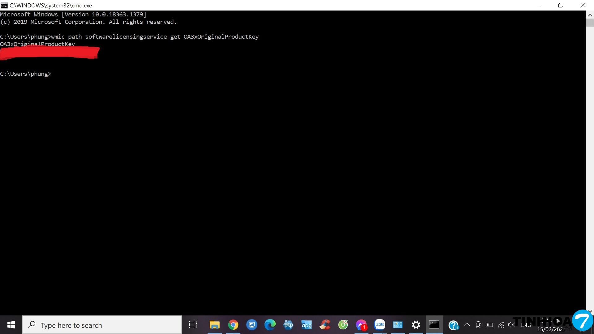Viewport: 594px width, 334px height.
Task: Open the Wi-Fi network flyout
Action: 501,325
